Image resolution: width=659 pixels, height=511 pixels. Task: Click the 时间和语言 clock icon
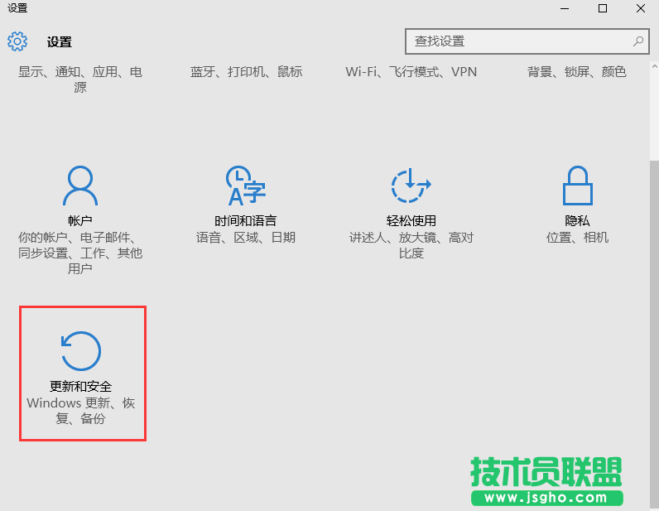[245, 186]
